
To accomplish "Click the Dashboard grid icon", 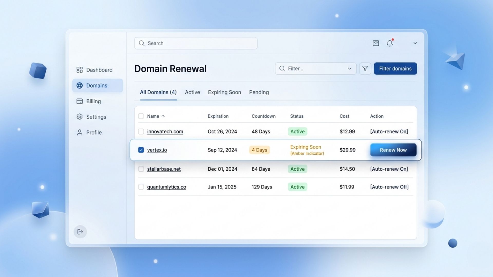I will pos(80,70).
